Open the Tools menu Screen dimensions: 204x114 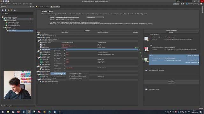pos(20,4)
